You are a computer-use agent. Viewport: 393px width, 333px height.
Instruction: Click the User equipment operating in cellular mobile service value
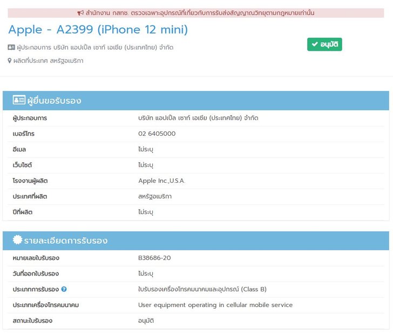click(x=215, y=305)
